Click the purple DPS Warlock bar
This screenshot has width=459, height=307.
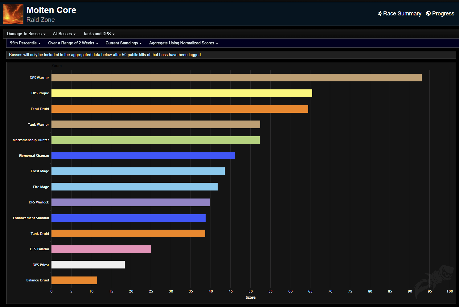click(x=130, y=202)
